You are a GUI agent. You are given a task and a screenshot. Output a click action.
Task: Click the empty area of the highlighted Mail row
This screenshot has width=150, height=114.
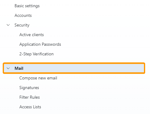(x=84, y=68)
